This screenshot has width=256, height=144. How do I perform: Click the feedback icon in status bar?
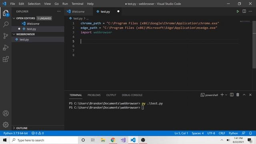point(244,133)
